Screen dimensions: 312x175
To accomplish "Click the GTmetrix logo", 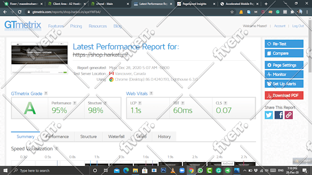I will click(22, 25).
